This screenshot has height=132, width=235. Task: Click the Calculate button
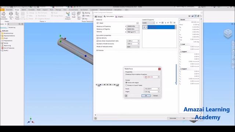(x=173, y=118)
